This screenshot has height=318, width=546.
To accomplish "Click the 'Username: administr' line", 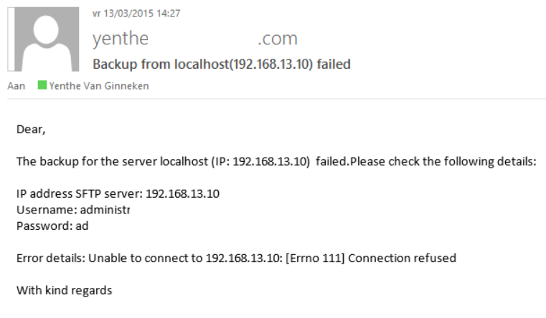I will (72, 209).
